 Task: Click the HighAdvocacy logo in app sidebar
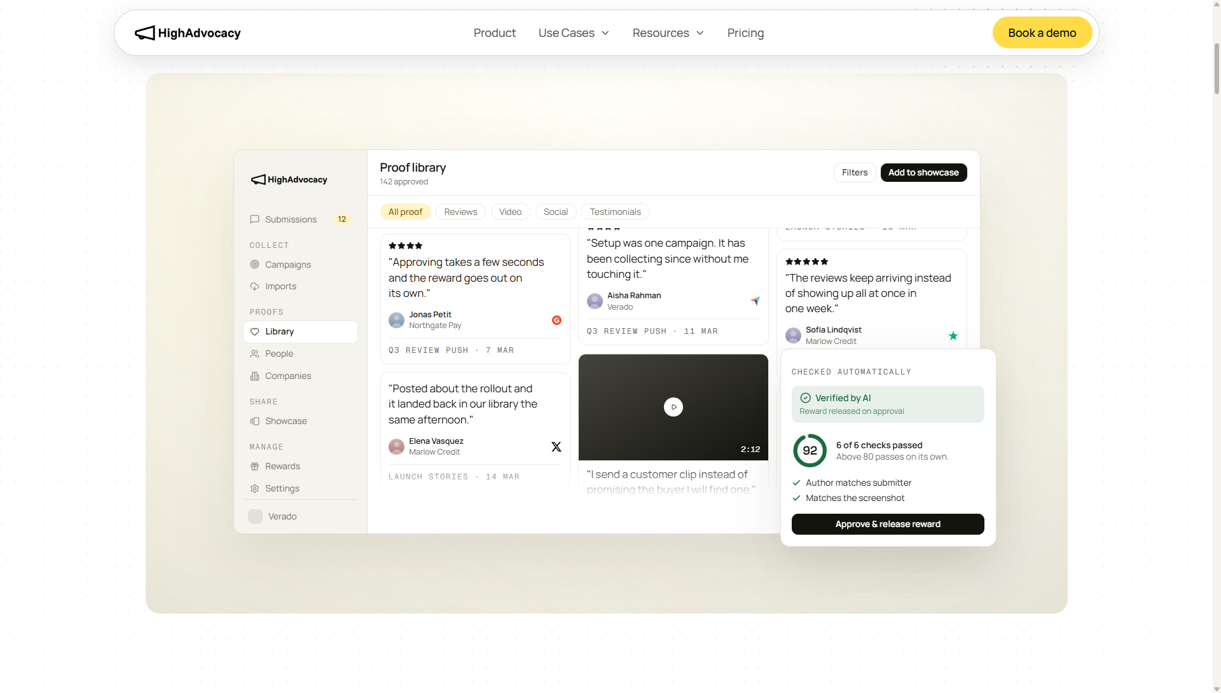289,180
